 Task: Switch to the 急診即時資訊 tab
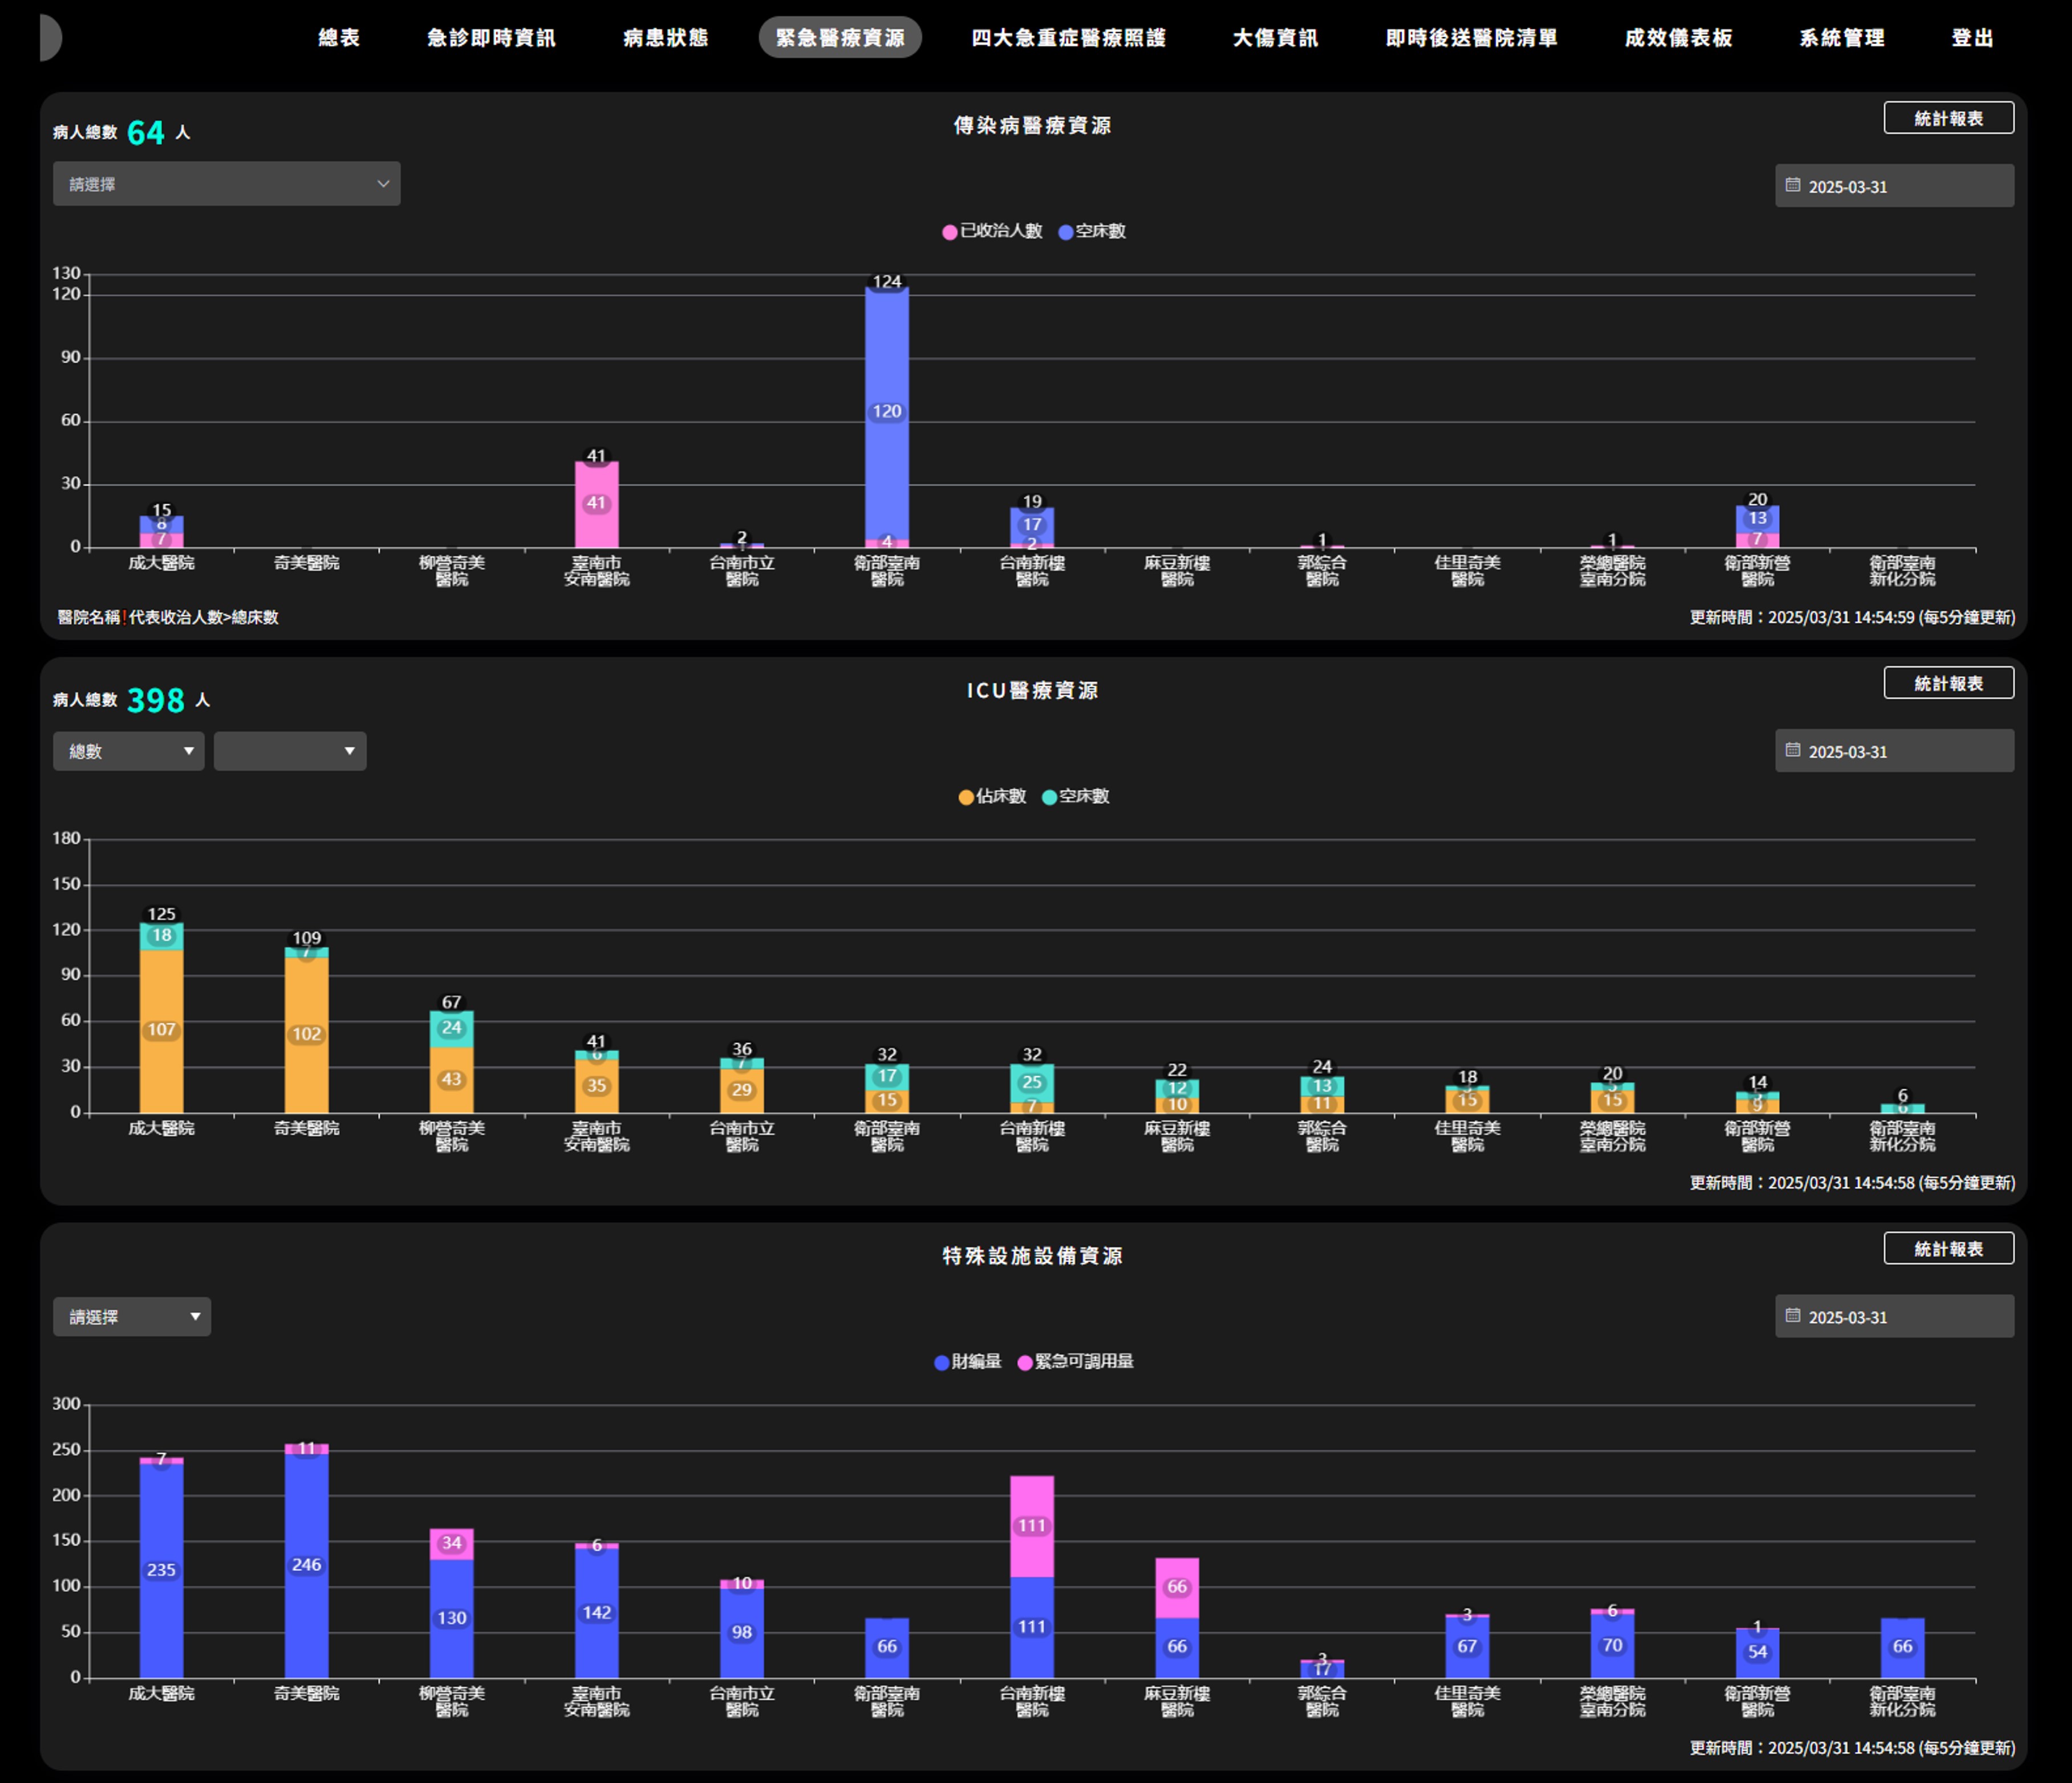[491, 38]
